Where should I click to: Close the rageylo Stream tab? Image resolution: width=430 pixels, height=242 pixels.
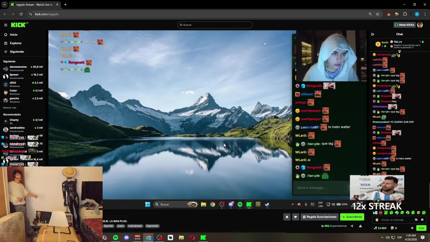coord(57,5)
